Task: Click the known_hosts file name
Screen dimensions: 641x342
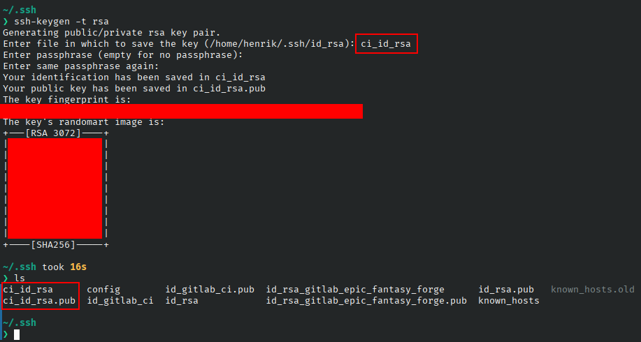Action: (509, 301)
